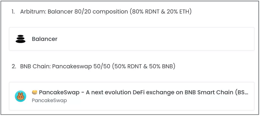Click the list number 1 marker
The height and width of the screenshot is (116, 260).
coord(13,12)
